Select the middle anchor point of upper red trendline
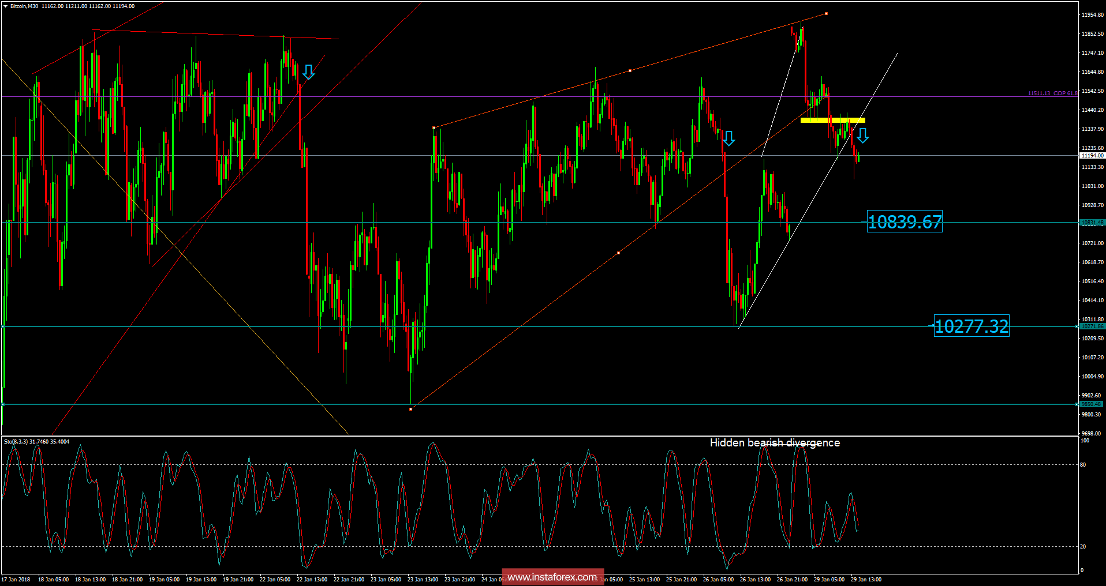1106x586 pixels. pos(630,71)
